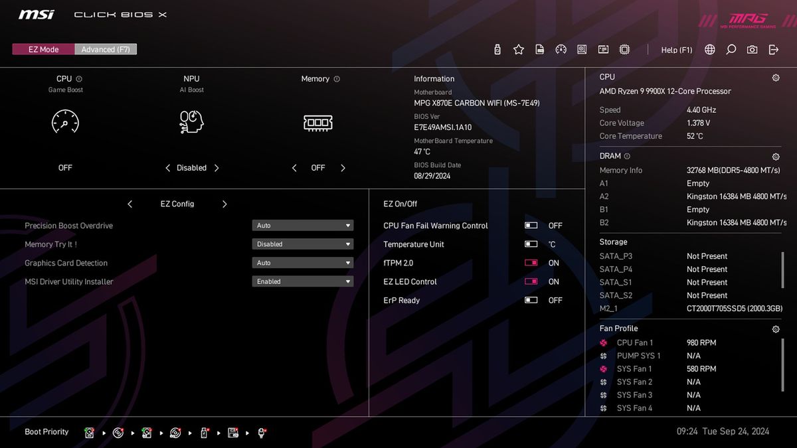Click the 09:24 date and time display
Screen dimensions: 797x448
(x=723, y=431)
